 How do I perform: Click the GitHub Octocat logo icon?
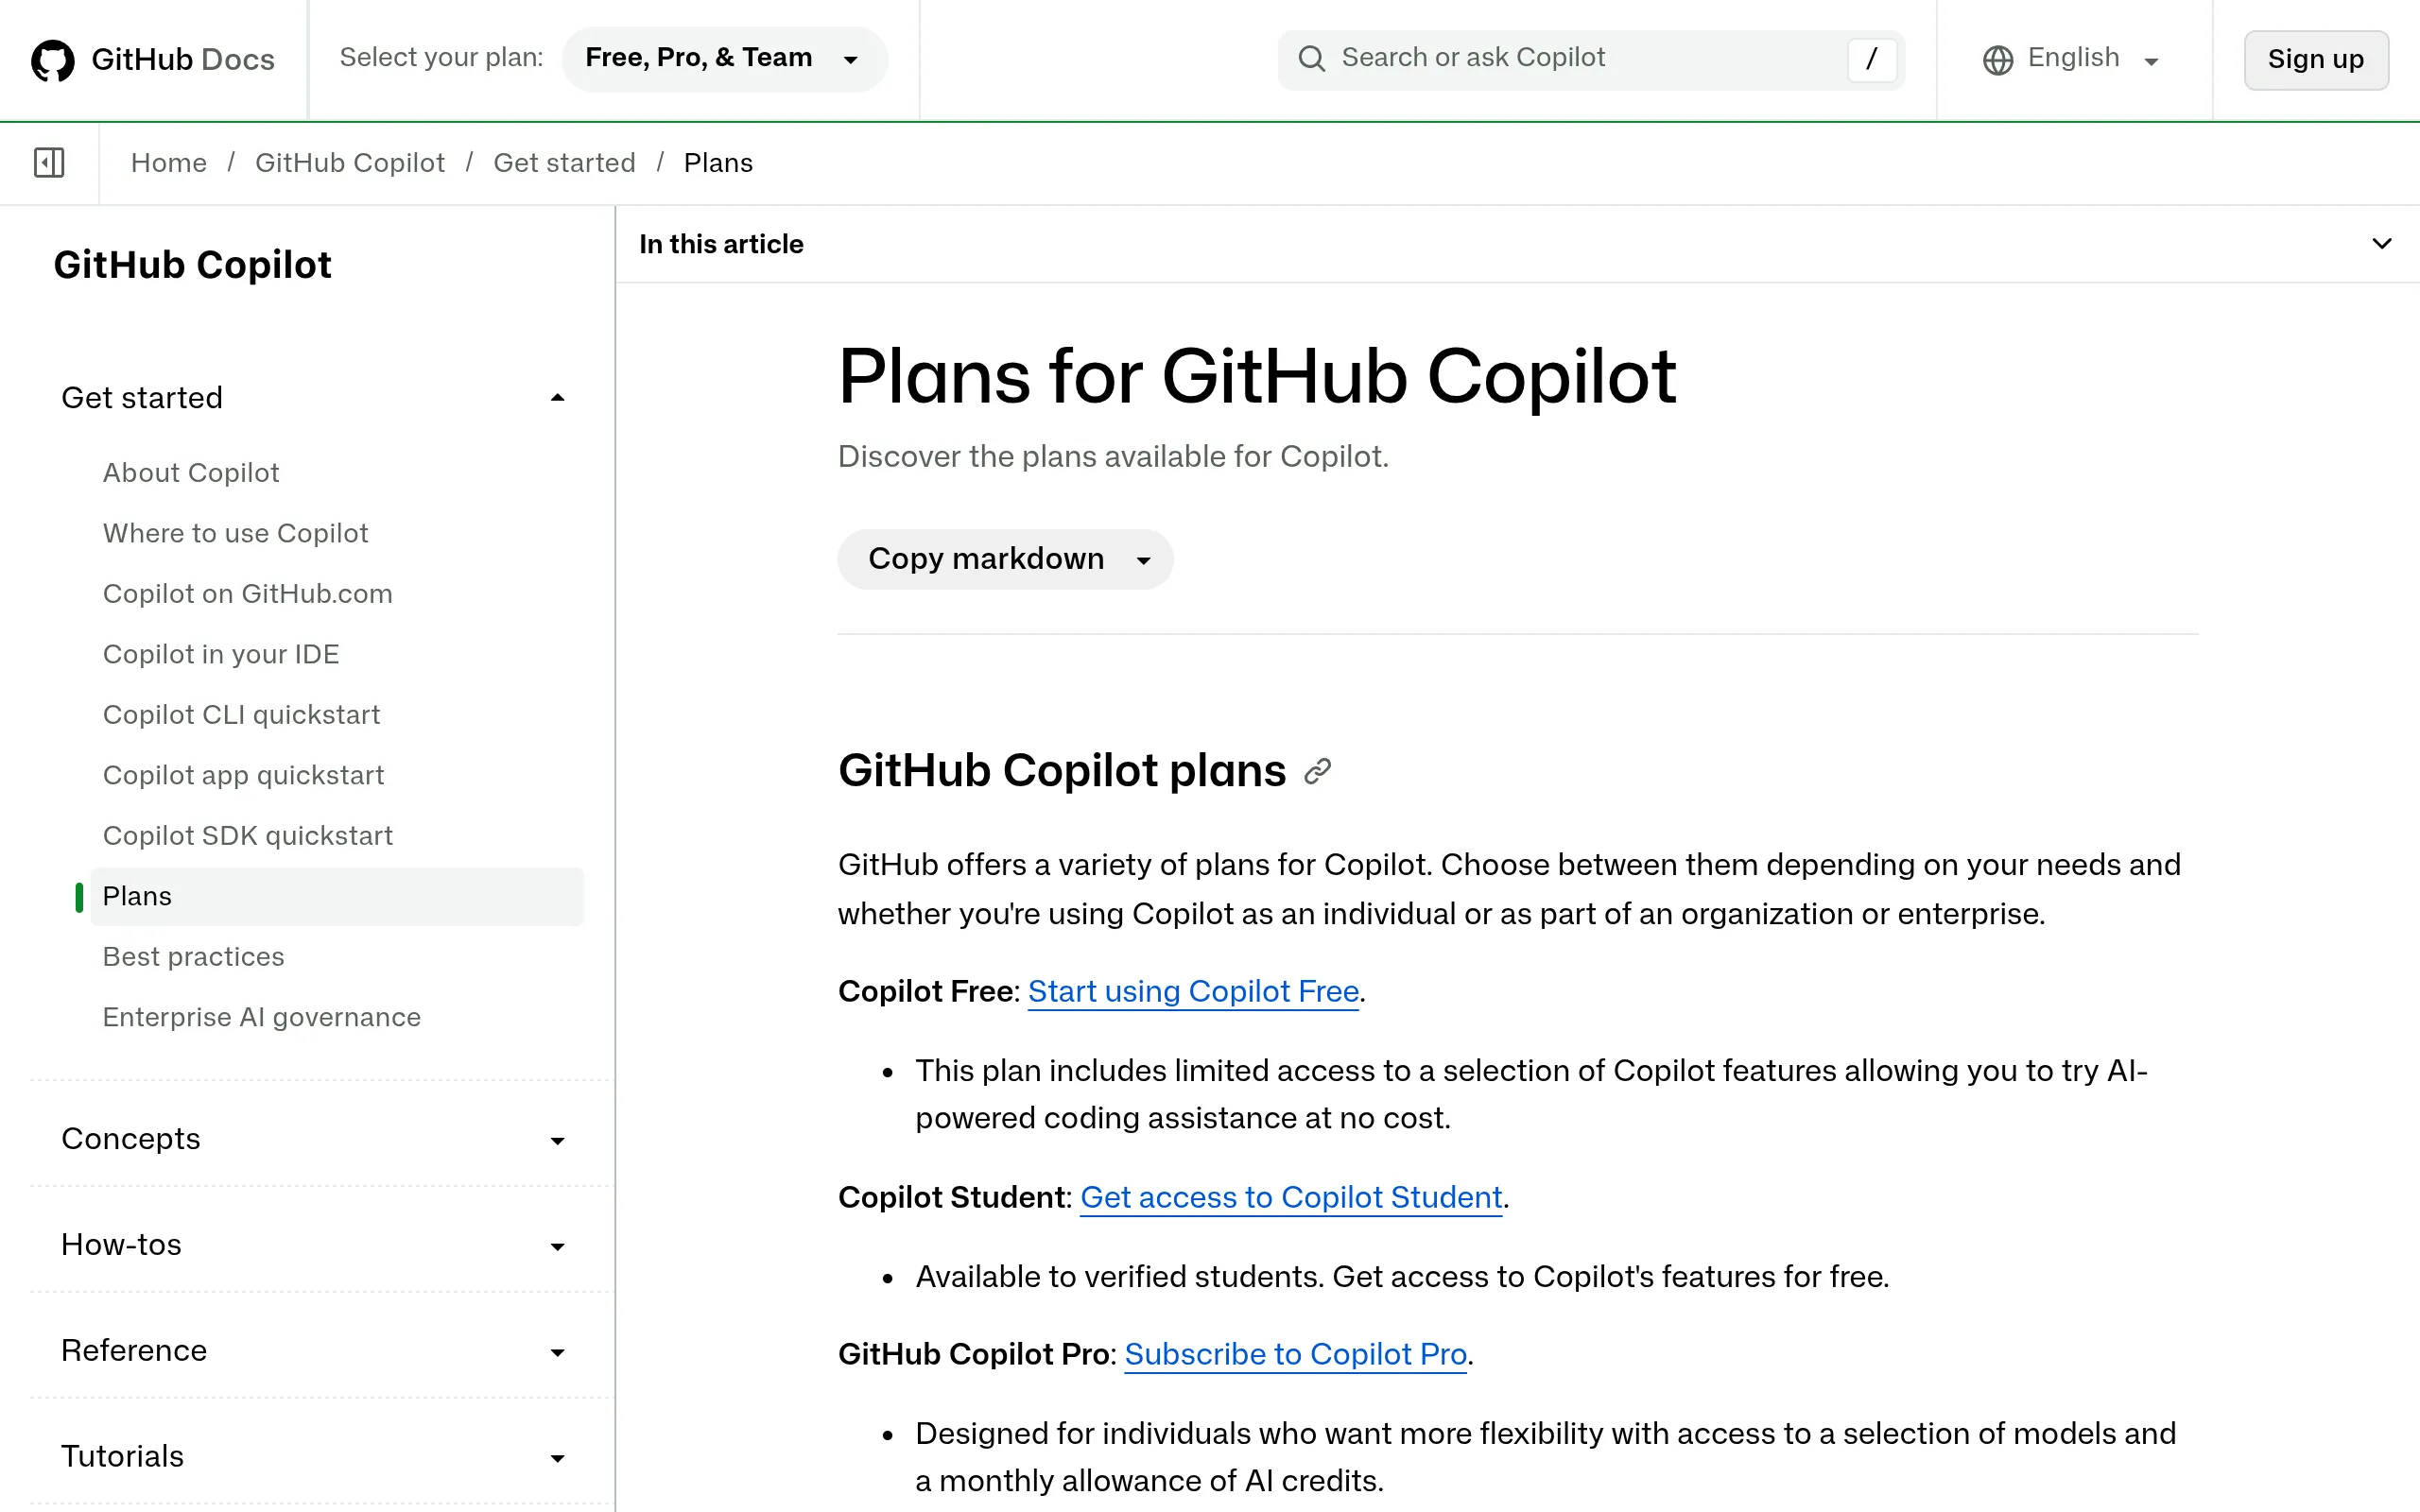[x=52, y=60]
